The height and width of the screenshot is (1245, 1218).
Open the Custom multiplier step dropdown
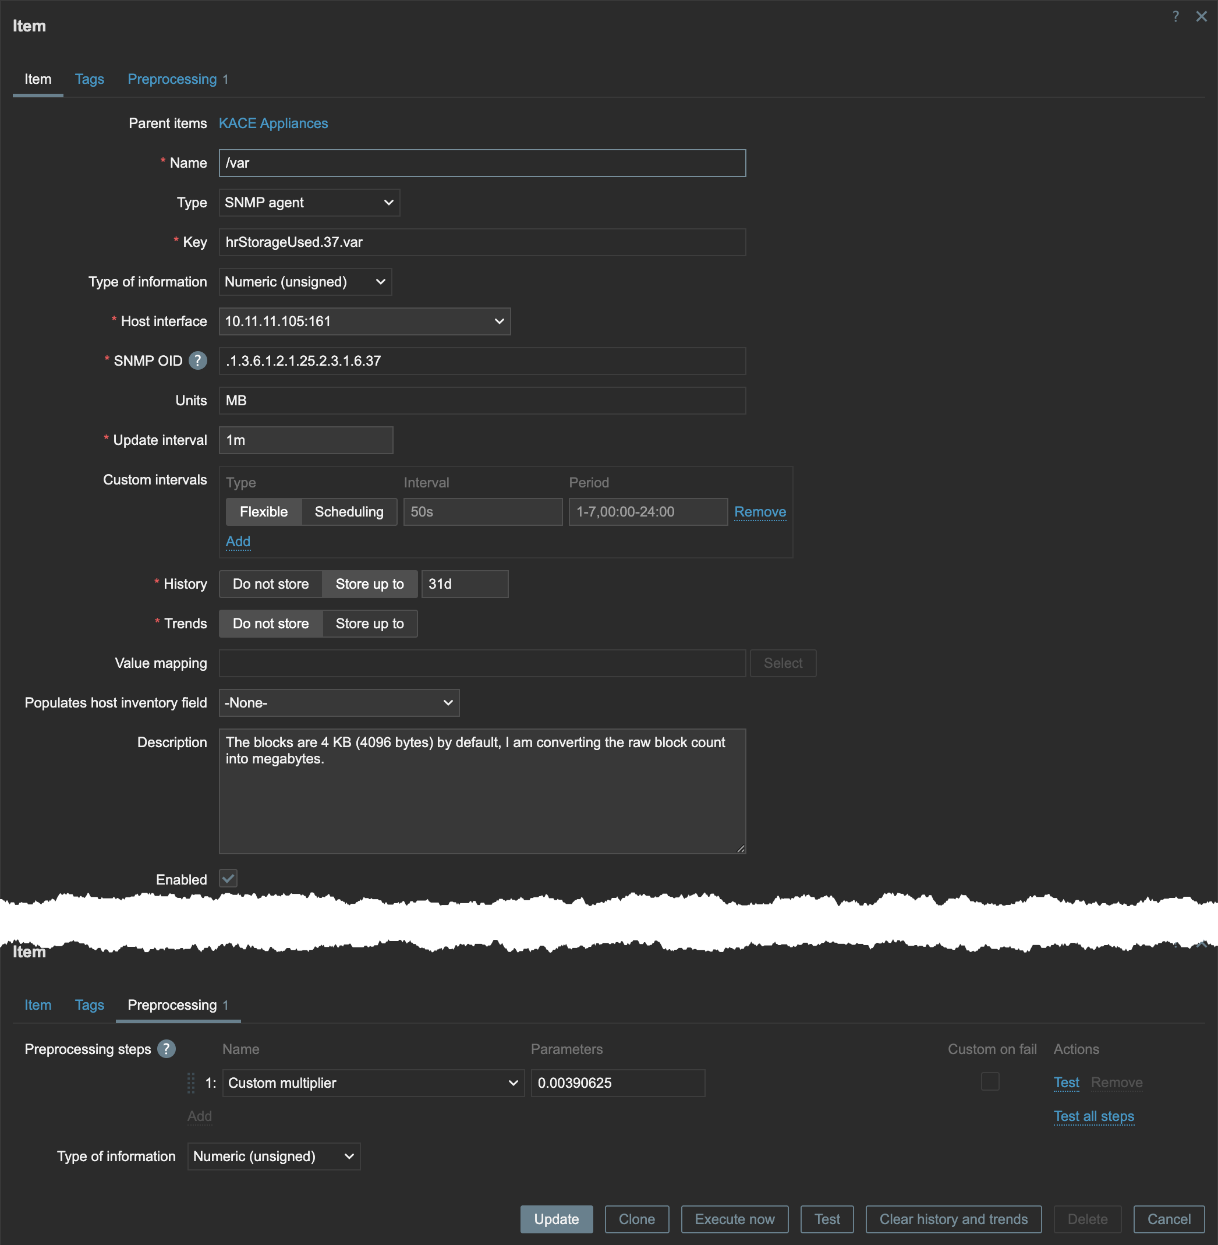coord(373,1083)
